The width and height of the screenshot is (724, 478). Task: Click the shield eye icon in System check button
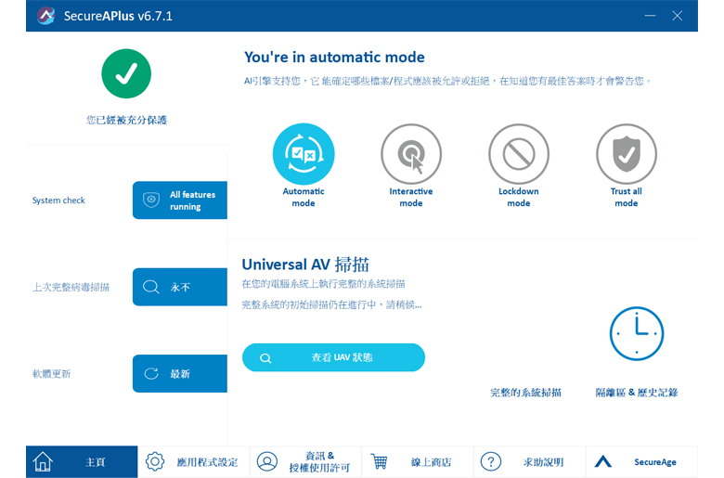151,200
